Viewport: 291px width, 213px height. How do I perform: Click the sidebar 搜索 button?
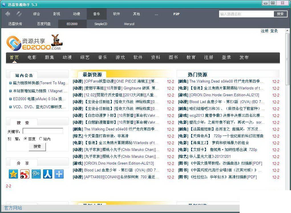click(x=37, y=147)
